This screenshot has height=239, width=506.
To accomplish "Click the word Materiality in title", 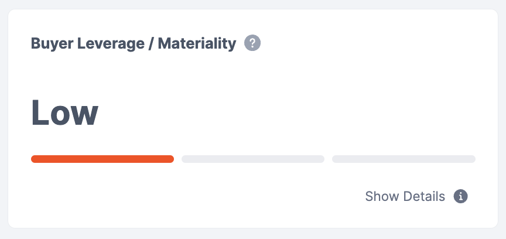I will tap(198, 43).
